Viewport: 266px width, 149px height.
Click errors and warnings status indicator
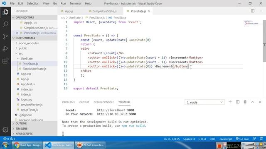click(x=9, y=139)
